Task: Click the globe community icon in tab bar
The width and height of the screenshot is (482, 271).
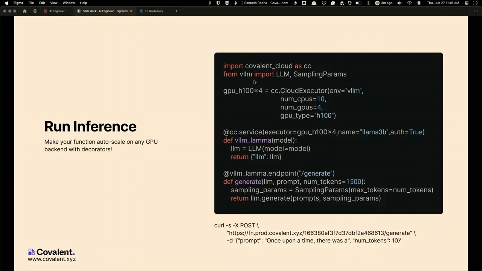Action: [35, 11]
